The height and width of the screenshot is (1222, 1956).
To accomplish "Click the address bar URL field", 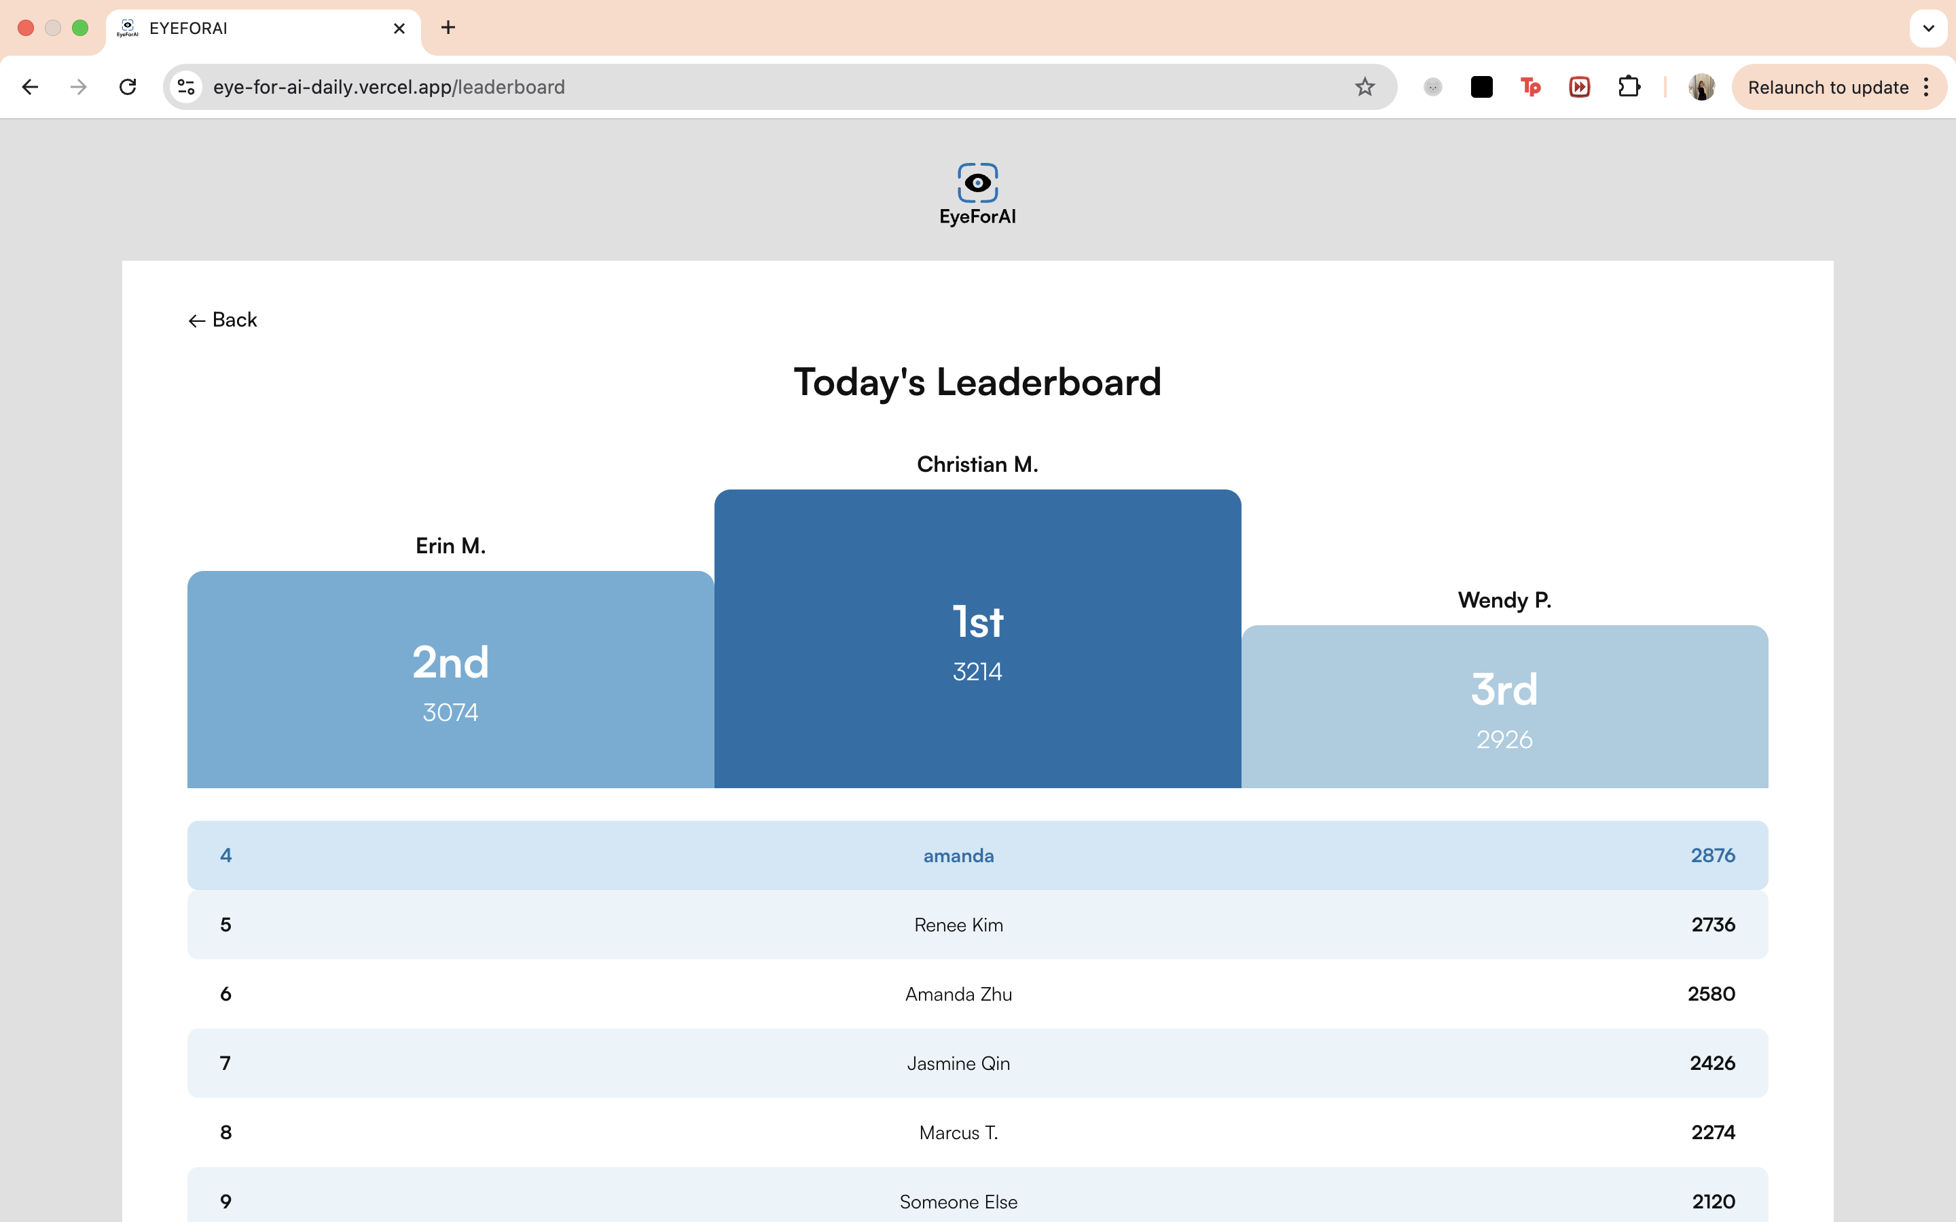I will (x=727, y=88).
